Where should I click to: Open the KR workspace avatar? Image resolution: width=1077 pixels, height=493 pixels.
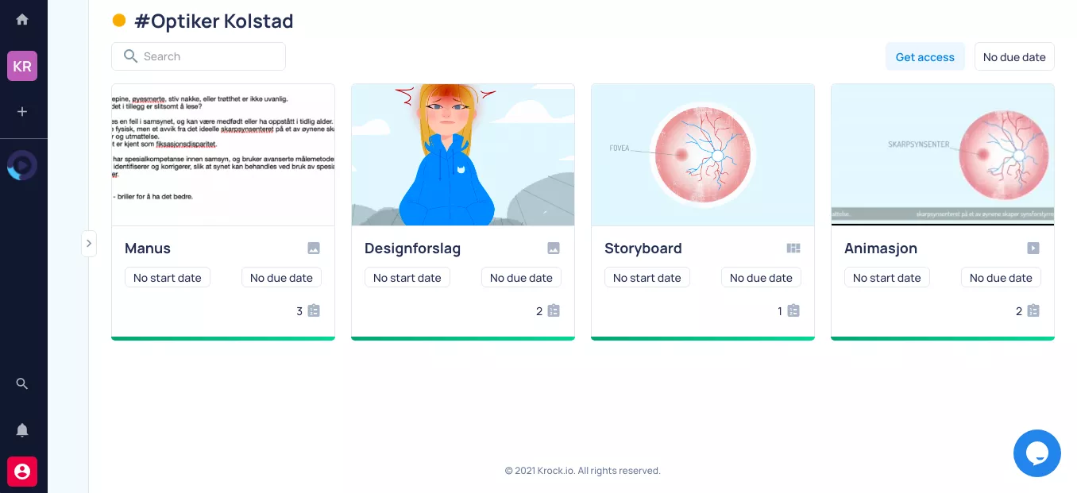tap(22, 66)
